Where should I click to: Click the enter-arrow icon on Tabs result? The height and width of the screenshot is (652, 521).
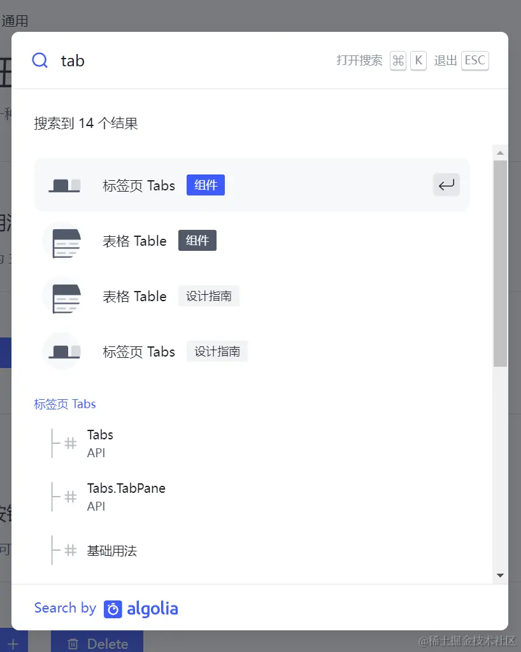pyautogui.click(x=446, y=185)
